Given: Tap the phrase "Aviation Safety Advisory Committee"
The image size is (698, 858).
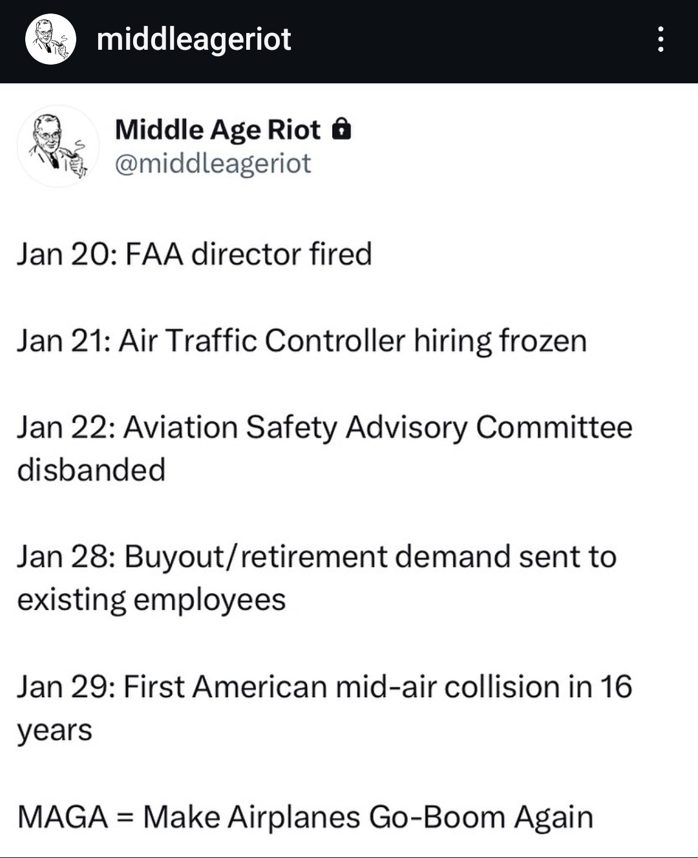Looking at the screenshot, I should 378,428.
